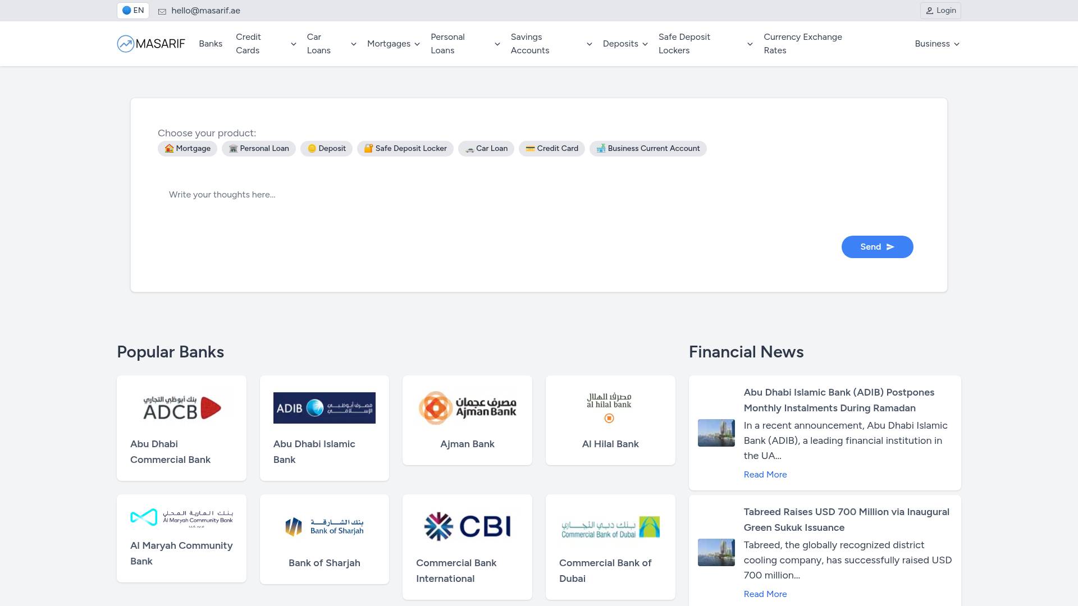Select the Mortgage product chip
The width and height of the screenshot is (1078, 606).
point(188,149)
